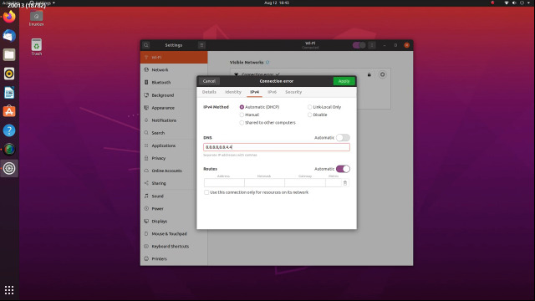Click the volume icon in top bar

(514, 3)
